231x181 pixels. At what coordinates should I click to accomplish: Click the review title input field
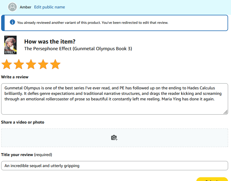point(114,166)
